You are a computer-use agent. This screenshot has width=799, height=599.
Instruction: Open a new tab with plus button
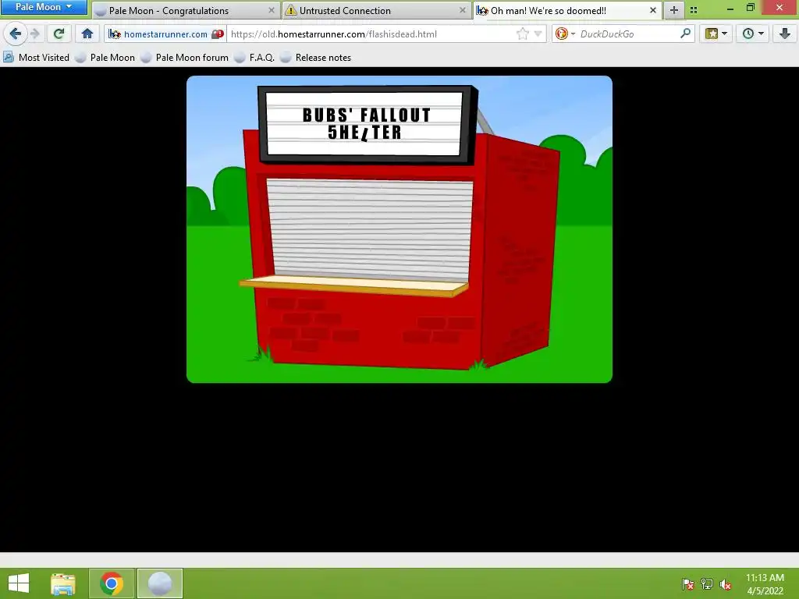point(673,10)
